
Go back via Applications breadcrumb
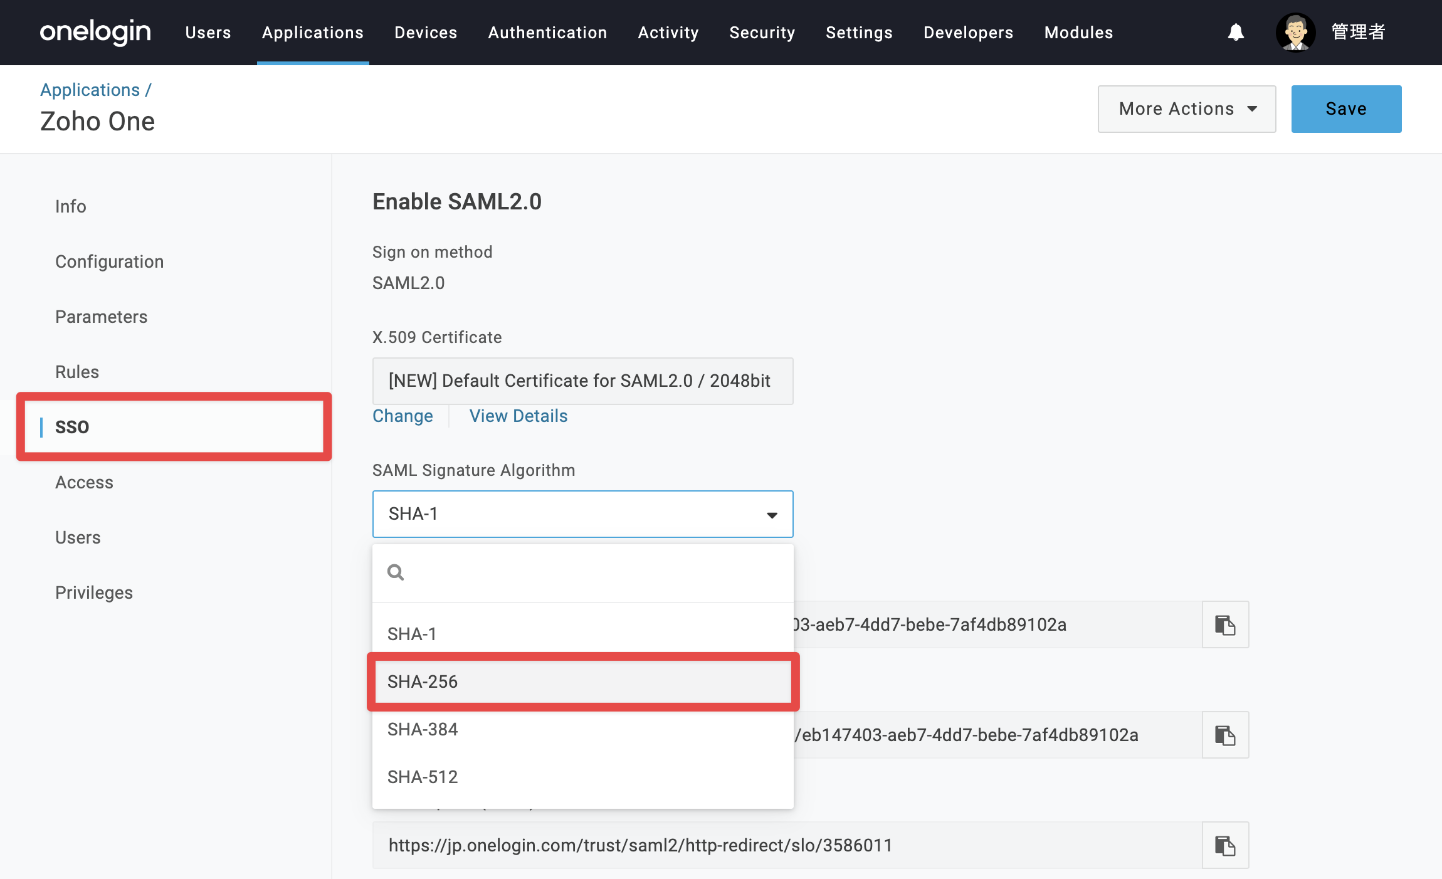tap(90, 90)
